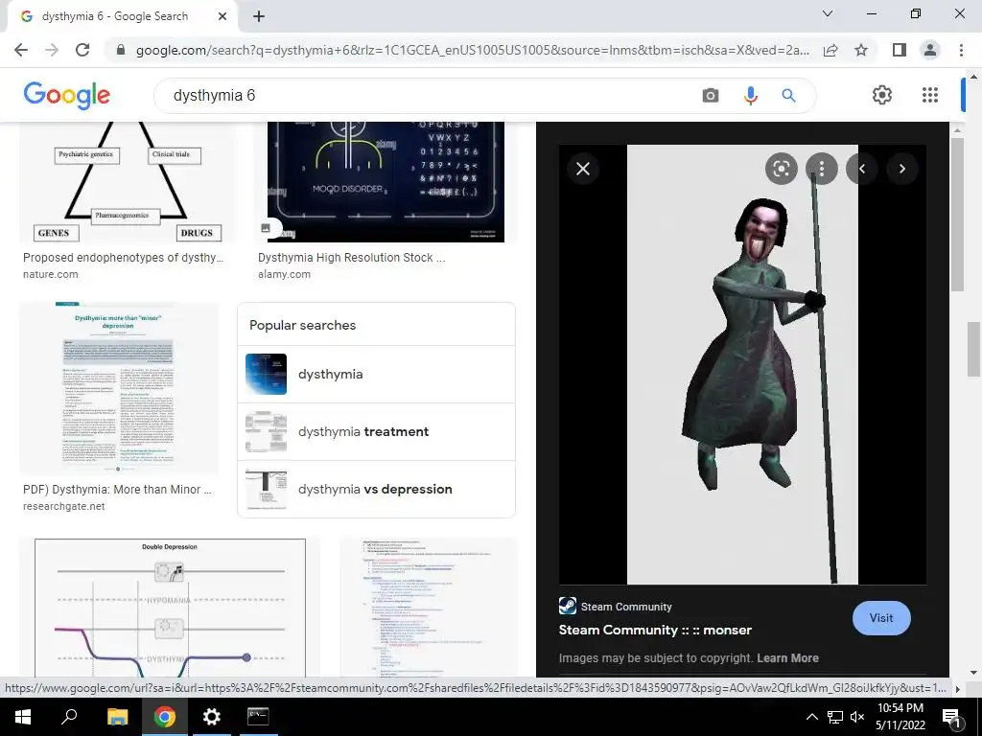Open nature.com source link

point(51,274)
